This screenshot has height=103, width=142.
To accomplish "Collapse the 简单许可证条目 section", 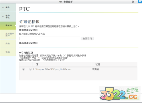I will [20, 30].
